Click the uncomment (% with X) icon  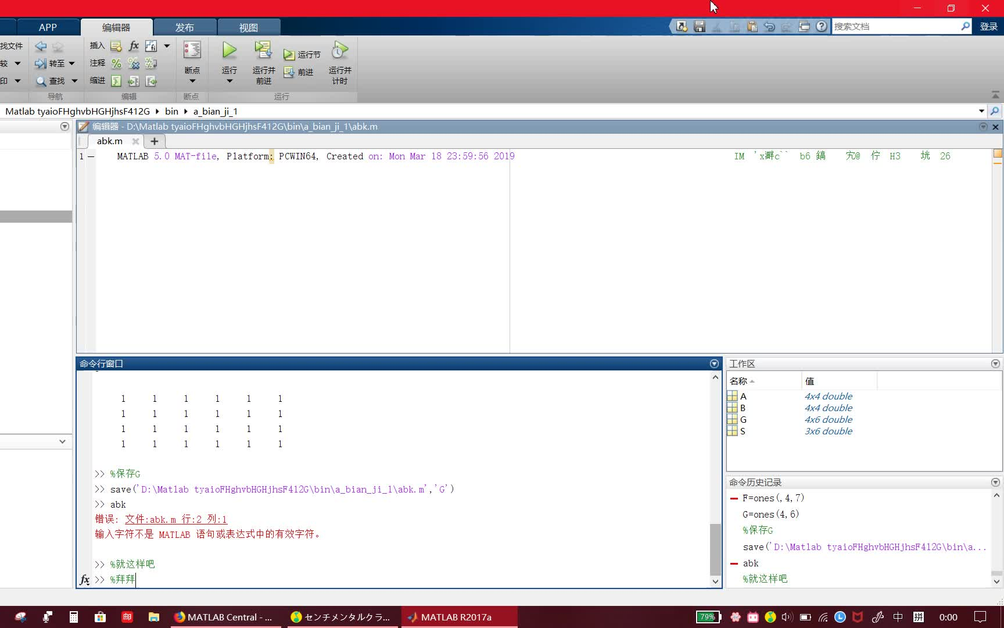pos(134,63)
